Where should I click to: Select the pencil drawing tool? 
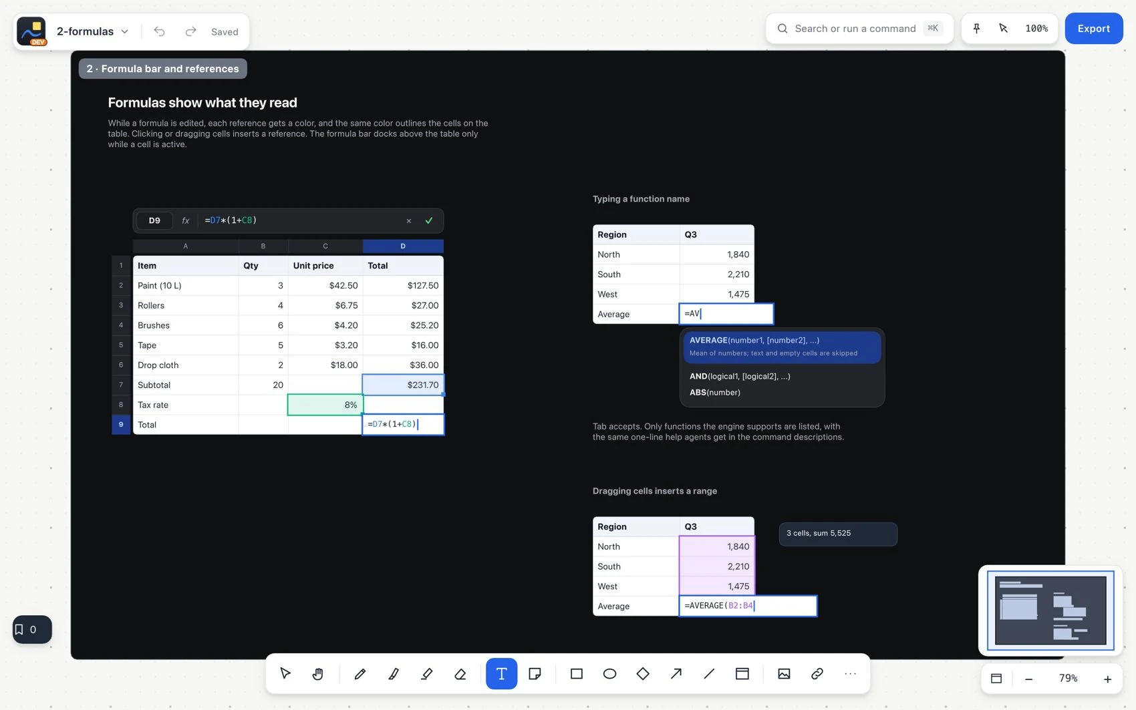[360, 673]
